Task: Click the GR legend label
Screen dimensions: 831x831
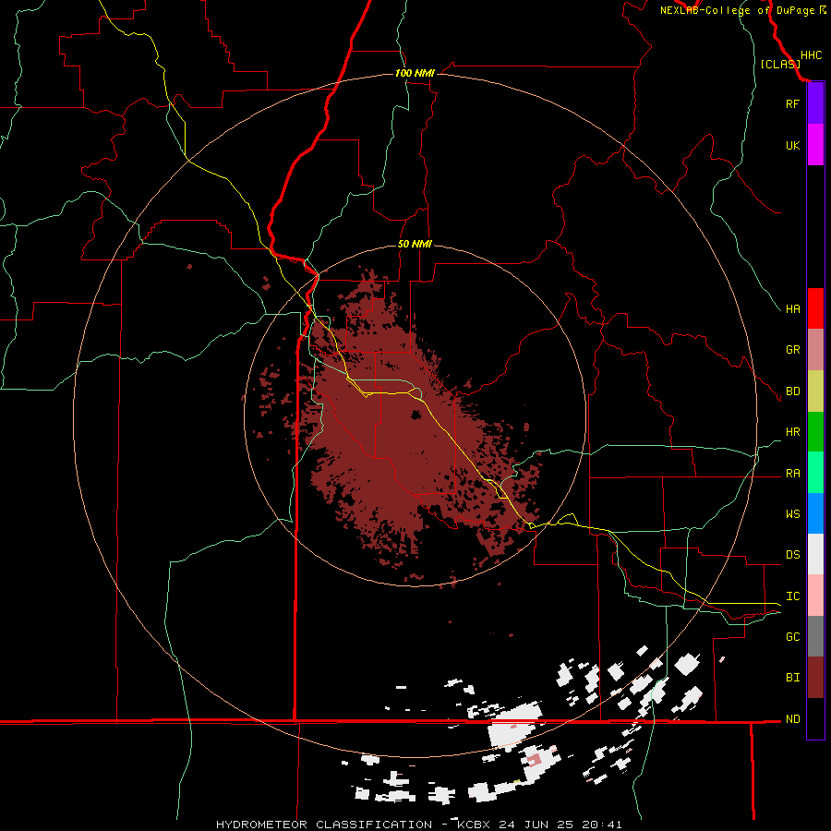Action: (x=792, y=350)
